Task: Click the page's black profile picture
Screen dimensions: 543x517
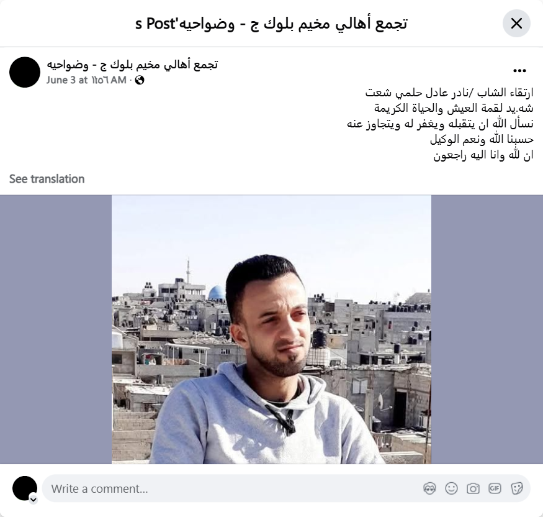Action: click(x=25, y=72)
